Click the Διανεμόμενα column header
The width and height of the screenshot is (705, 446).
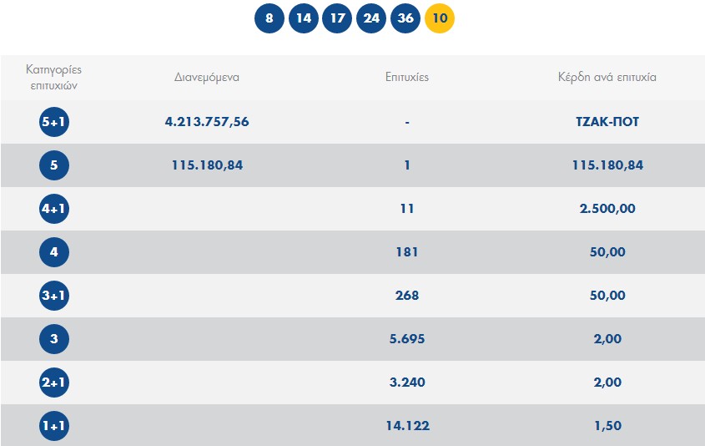tap(207, 77)
